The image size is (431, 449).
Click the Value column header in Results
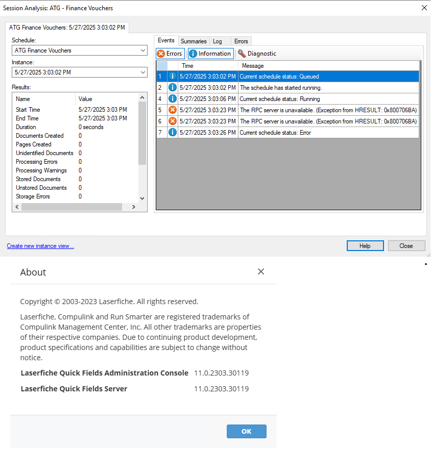(107, 99)
